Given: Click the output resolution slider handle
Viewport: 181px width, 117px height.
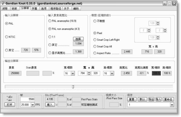Looking at the screenshot, I should tap(73, 87).
